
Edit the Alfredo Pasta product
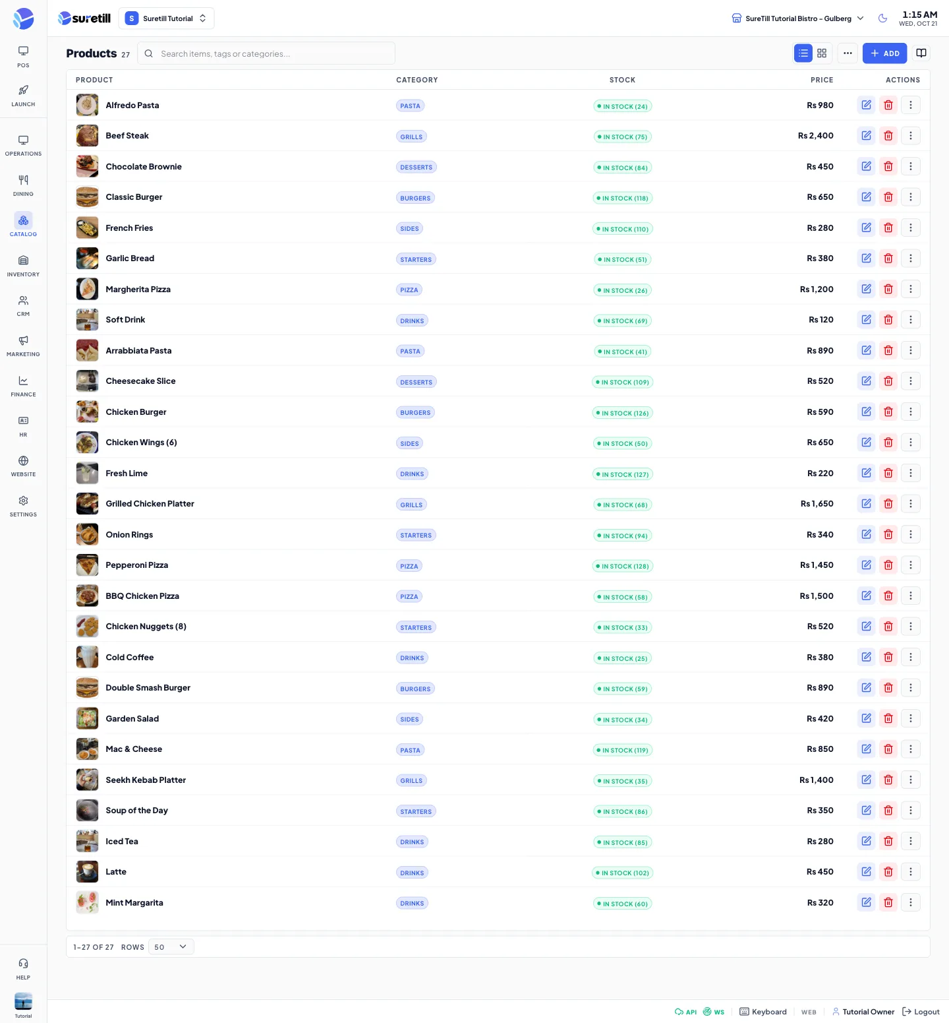pos(866,105)
